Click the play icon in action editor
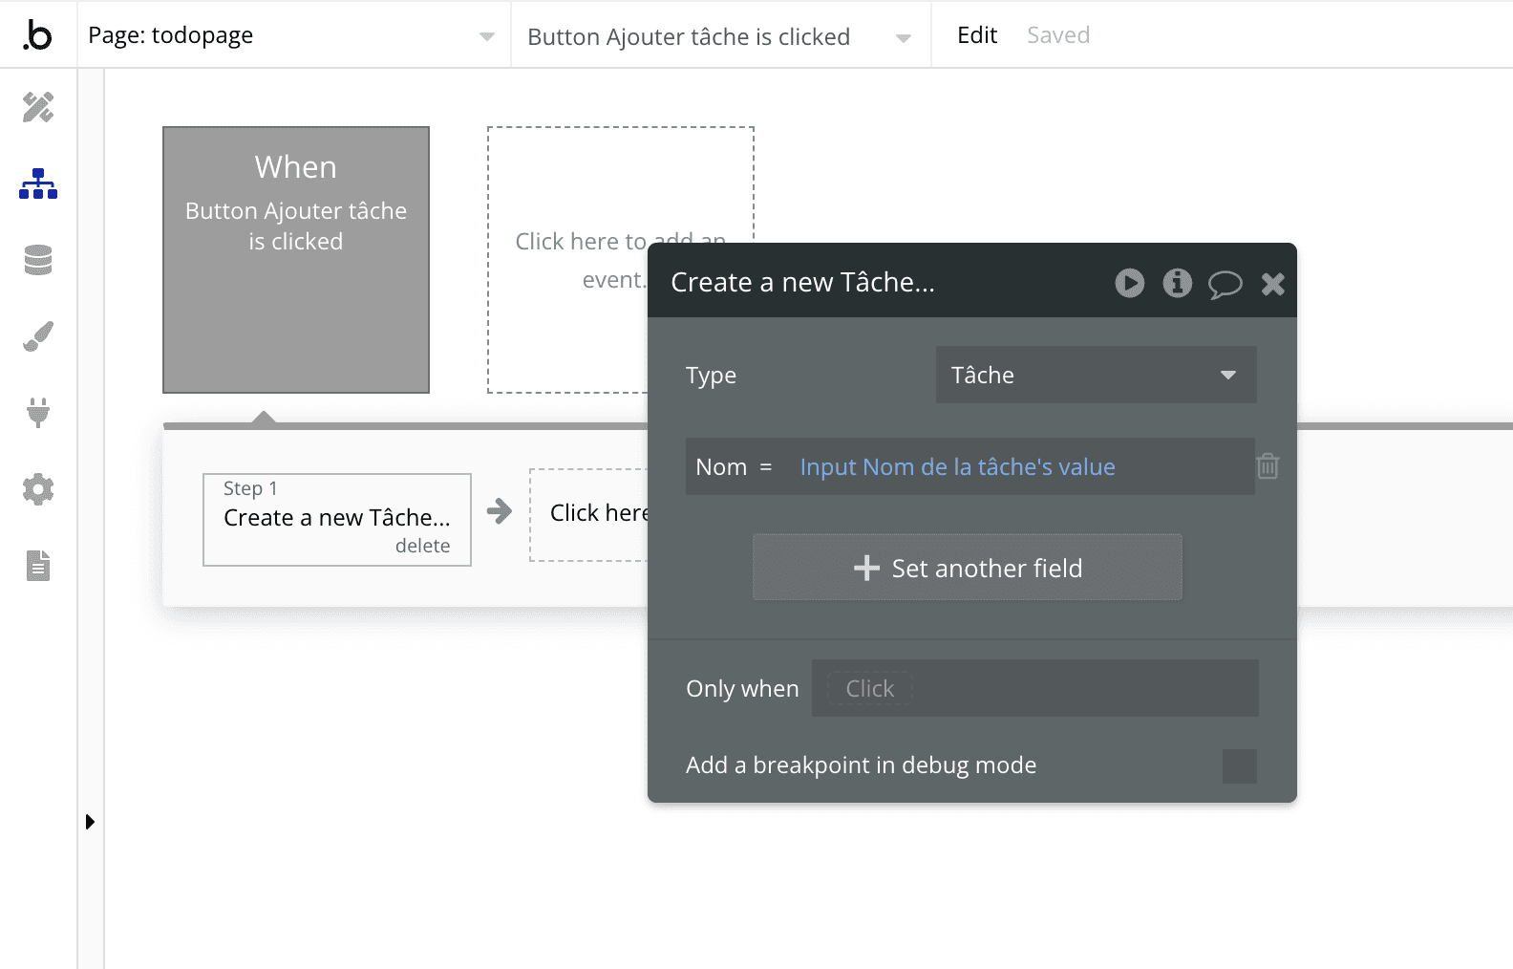1513x969 pixels. point(1130,283)
